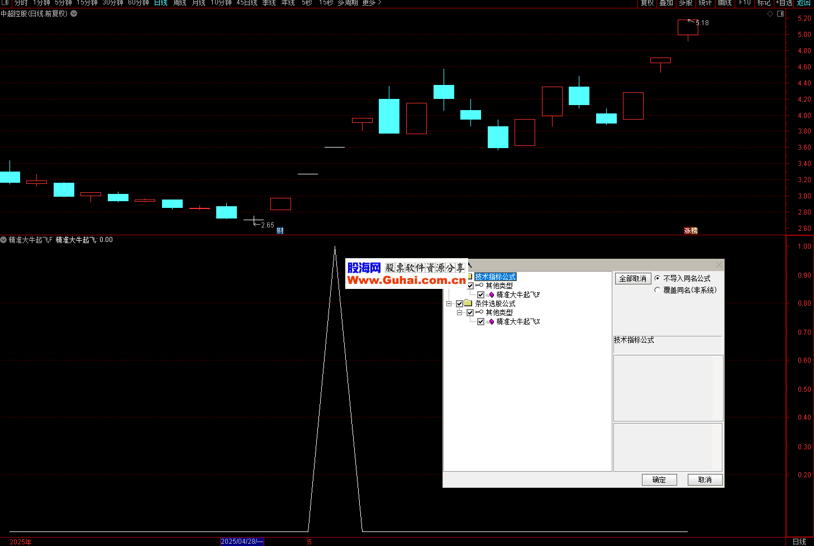Screen dimensions: 814x546
Task: Select the 日线 period tab
Action: 161,3
